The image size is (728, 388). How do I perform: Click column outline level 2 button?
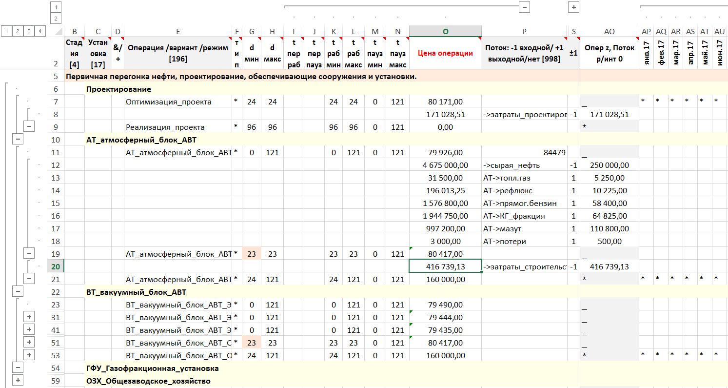pyautogui.click(x=56, y=19)
